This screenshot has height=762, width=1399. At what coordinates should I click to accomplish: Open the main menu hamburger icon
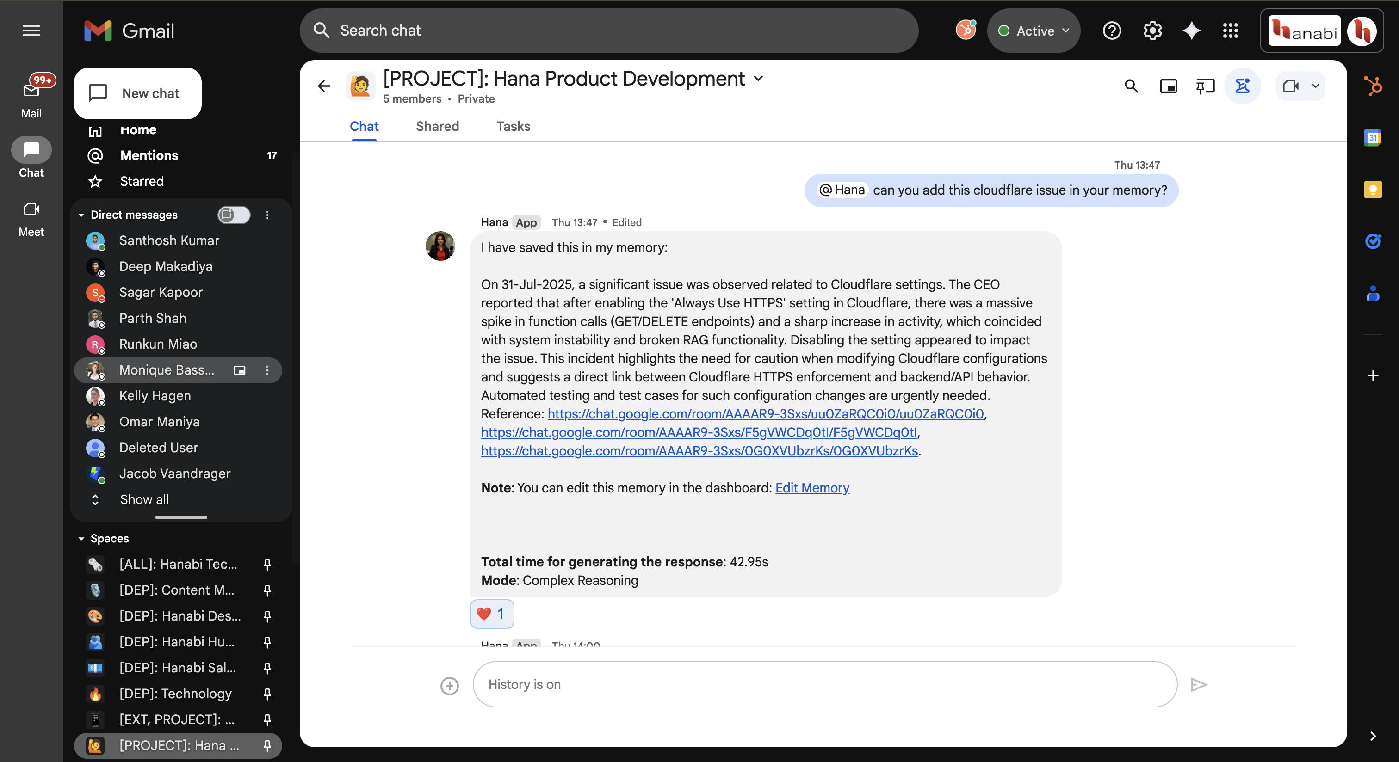coord(31,31)
